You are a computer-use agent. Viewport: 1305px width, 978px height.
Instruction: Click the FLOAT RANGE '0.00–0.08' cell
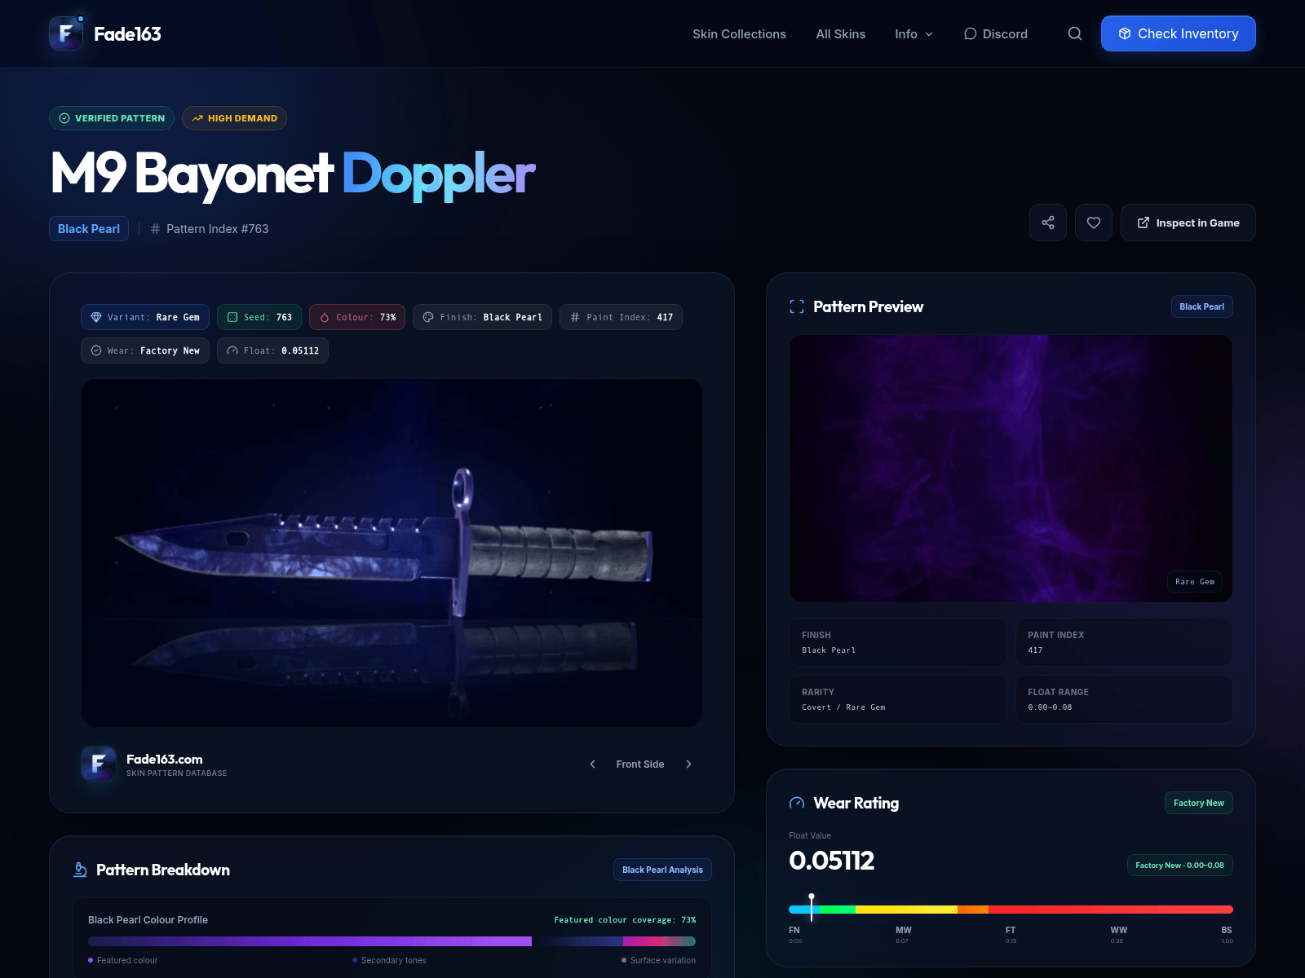click(1124, 699)
